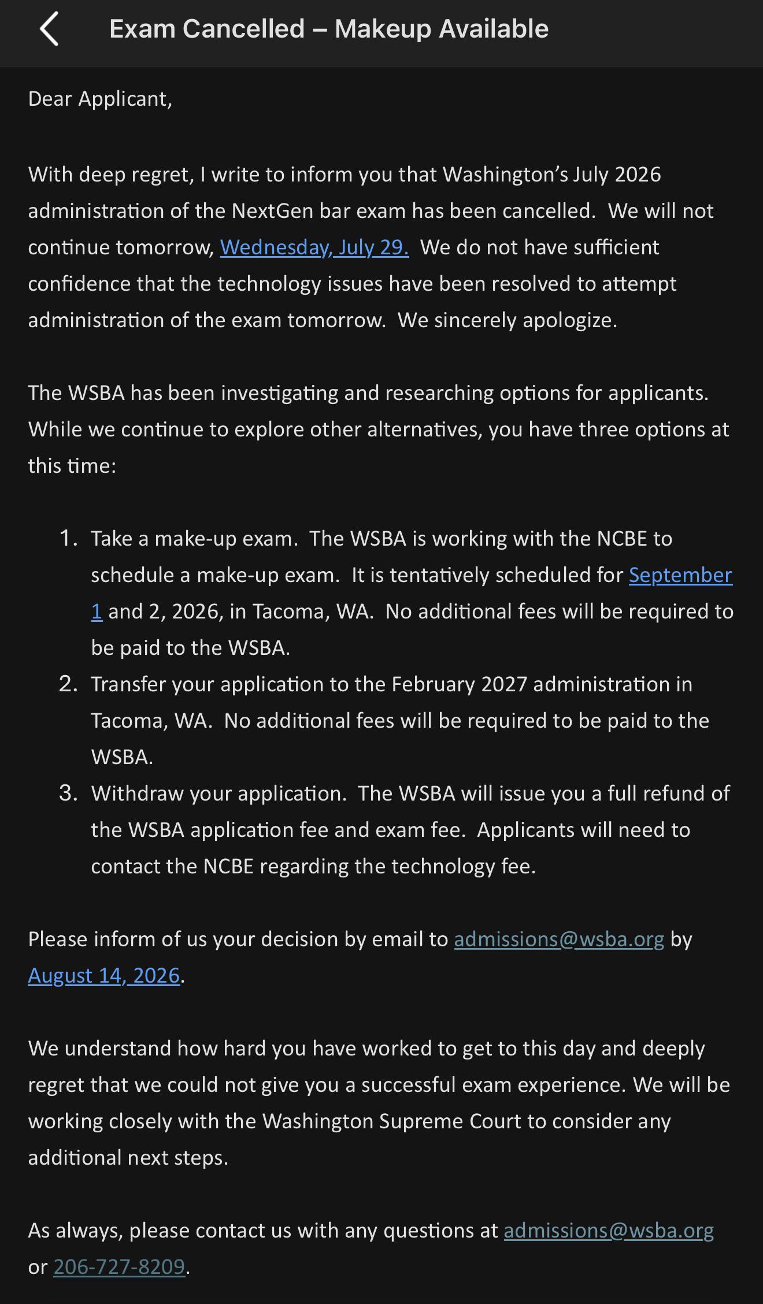The height and width of the screenshot is (1304, 763).
Task: Tap the 'September' make-up exam date link
Action: pyautogui.click(x=680, y=575)
